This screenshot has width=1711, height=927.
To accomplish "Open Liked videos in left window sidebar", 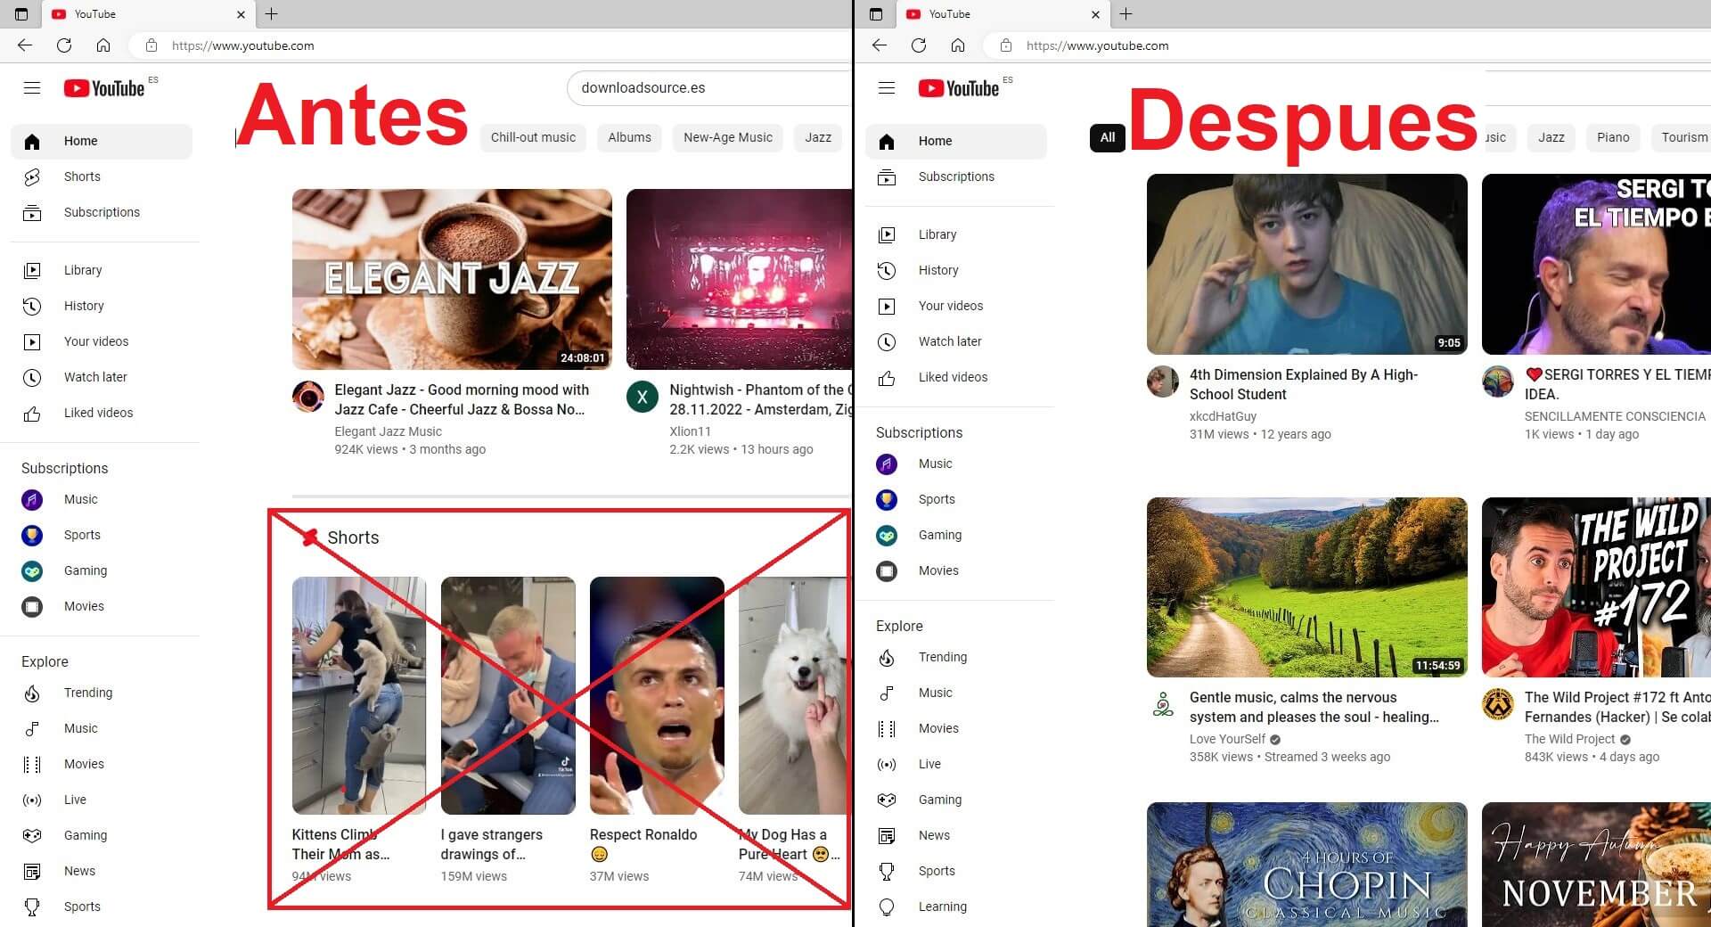I will click(x=102, y=413).
